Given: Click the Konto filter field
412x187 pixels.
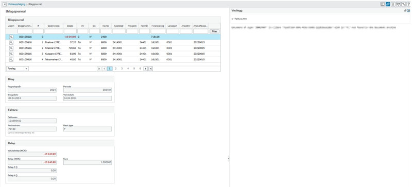Looking at the screenshot, I should pos(106,31).
